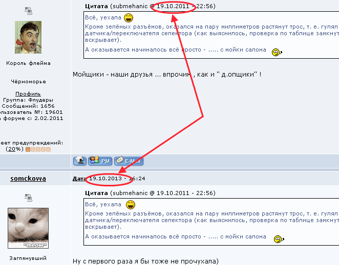Click the first quote header 'Цитата (submehanic'

[117, 6]
